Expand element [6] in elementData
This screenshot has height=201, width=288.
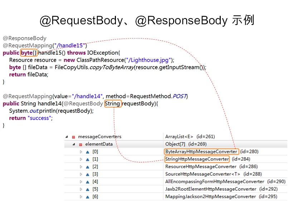point(81,197)
